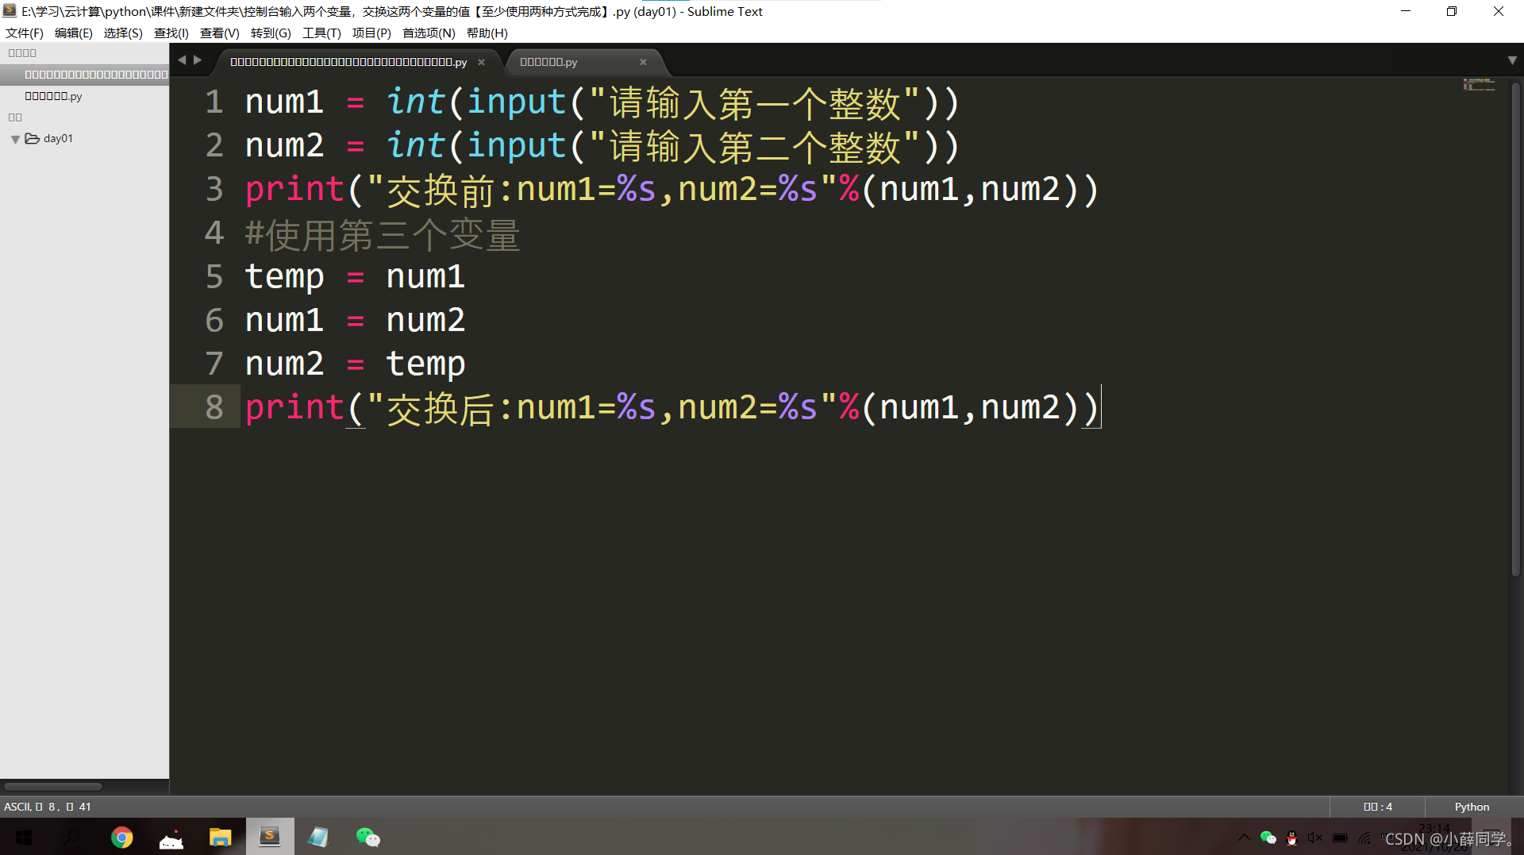Click 请输入第一个整数 string
This screenshot has height=855, width=1524.
754,104
